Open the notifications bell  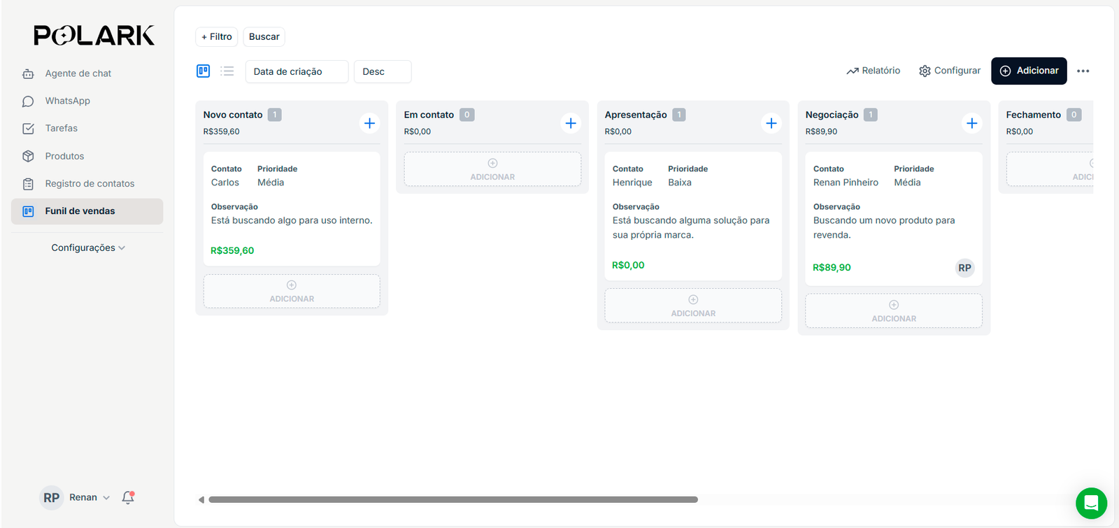tap(128, 497)
